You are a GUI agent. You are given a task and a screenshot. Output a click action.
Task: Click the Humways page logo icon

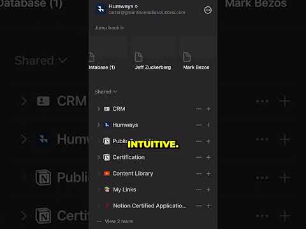coord(106,125)
